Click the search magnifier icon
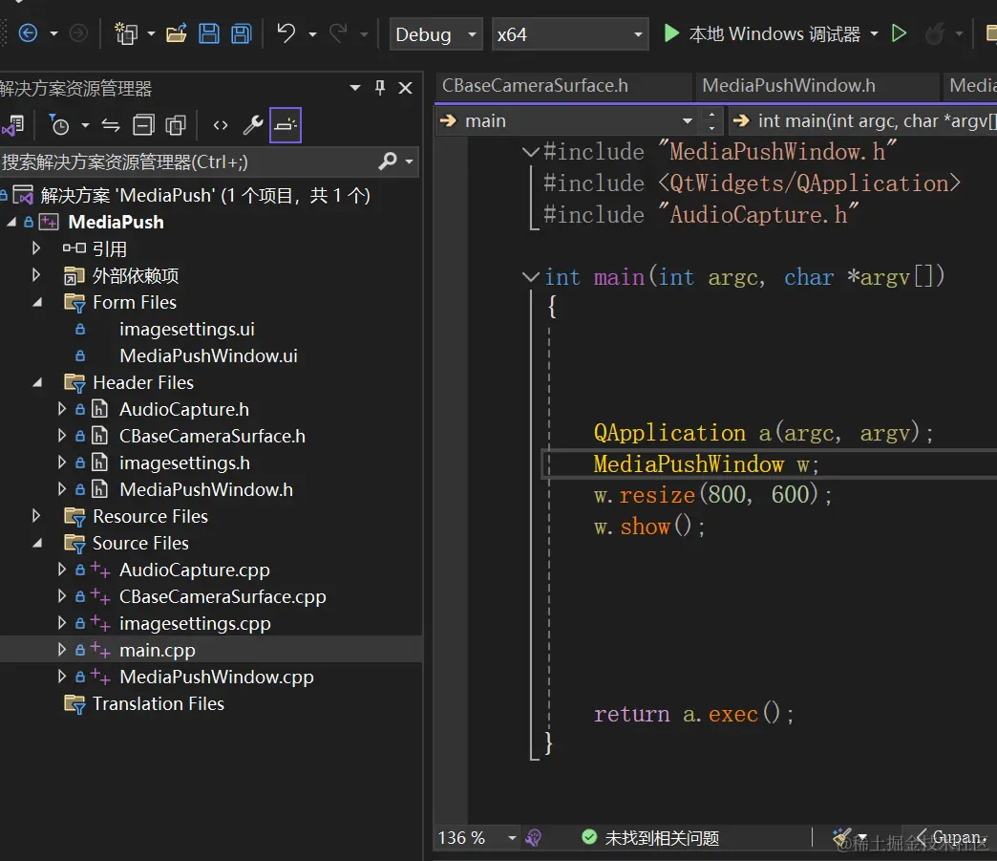 [387, 161]
